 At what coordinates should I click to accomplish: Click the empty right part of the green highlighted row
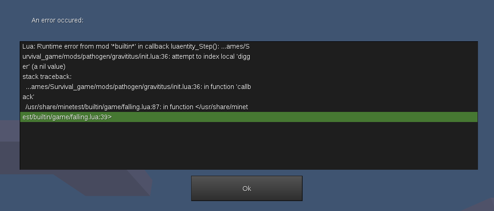point(295,117)
